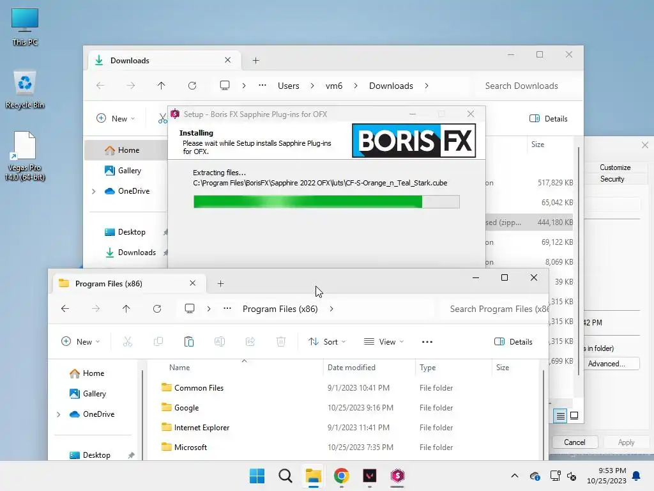Screen dimensions: 654x491
Task: Open New dropdown in Downloads window
Action: click(x=116, y=118)
